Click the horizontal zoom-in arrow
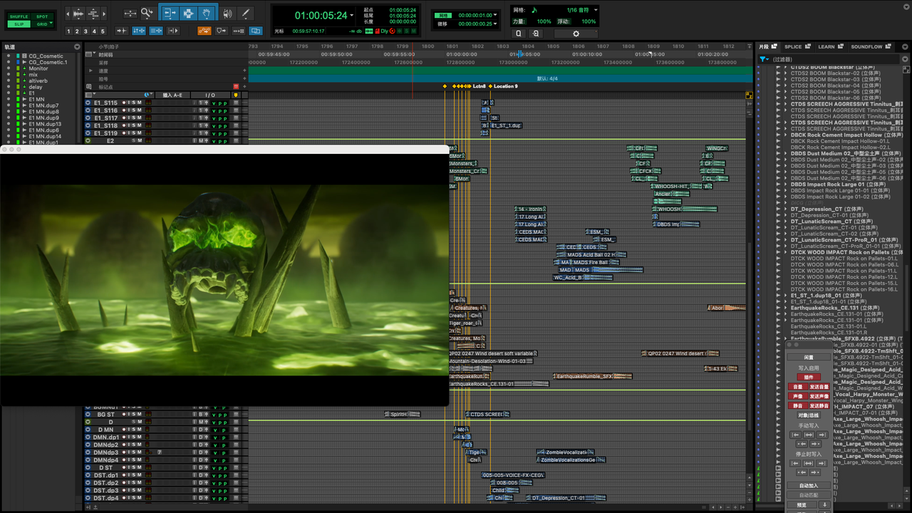The height and width of the screenshot is (513, 912). [x=105, y=14]
